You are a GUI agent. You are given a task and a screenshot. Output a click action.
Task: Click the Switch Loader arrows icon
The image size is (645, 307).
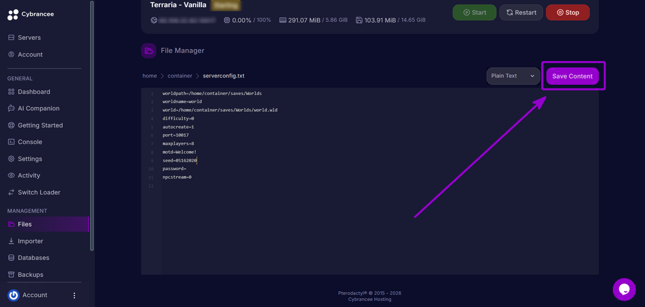tap(11, 193)
